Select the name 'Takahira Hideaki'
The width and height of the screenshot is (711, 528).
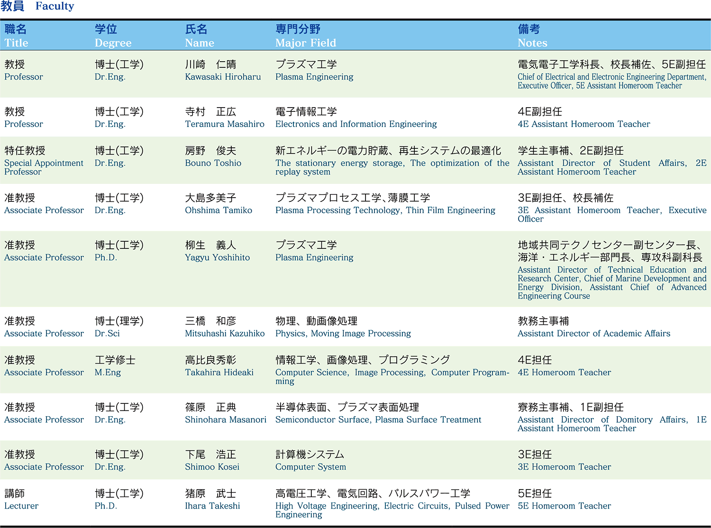click(219, 373)
